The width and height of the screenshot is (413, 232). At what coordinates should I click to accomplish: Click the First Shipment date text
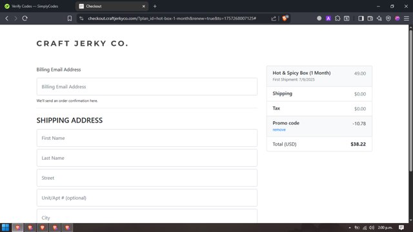click(x=294, y=79)
